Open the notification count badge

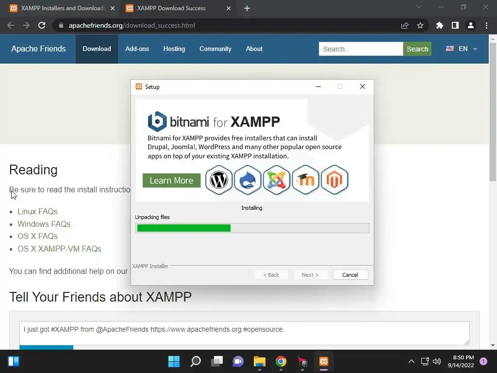click(x=483, y=361)
